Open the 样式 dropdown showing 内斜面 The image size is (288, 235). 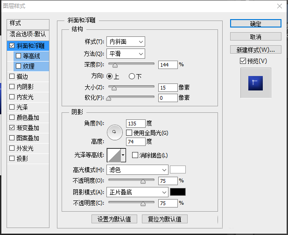(x=126, y=41)
